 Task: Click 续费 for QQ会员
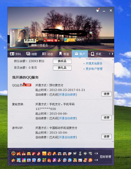106,94
